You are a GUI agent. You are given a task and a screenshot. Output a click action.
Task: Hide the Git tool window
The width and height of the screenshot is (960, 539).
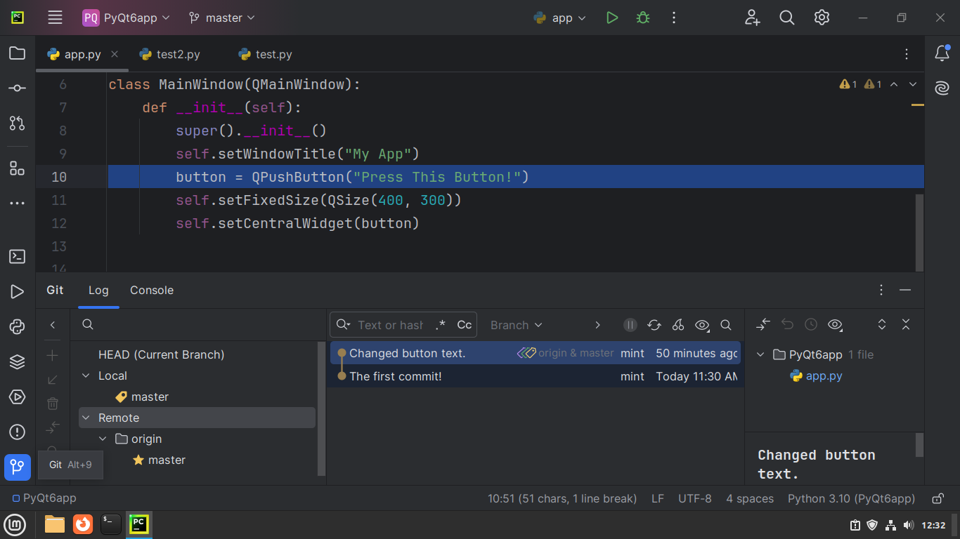[905, 290]
